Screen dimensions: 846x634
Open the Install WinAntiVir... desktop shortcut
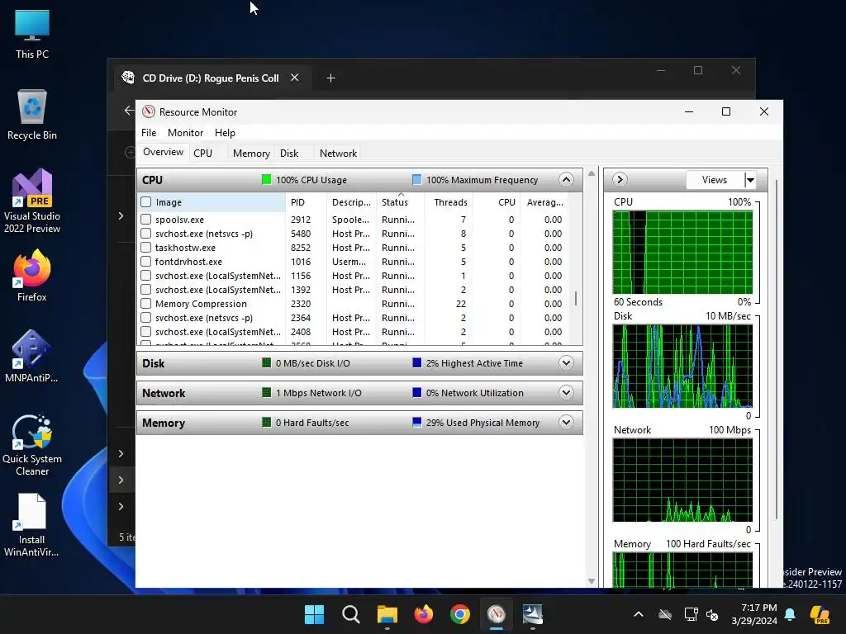click(x=32, y=525)
